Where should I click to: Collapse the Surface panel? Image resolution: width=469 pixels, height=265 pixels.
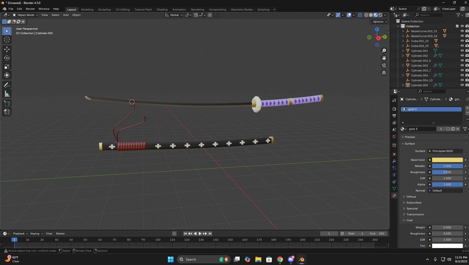[410, 144]
